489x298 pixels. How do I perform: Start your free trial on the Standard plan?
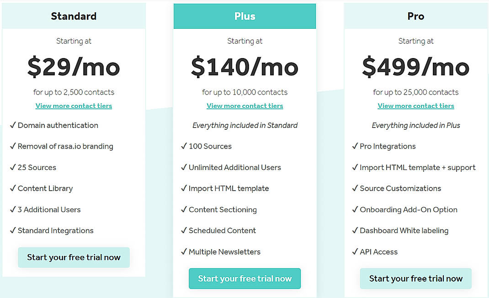(74, 257)
